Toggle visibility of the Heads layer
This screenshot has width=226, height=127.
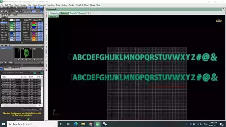[x=40, y=33]
